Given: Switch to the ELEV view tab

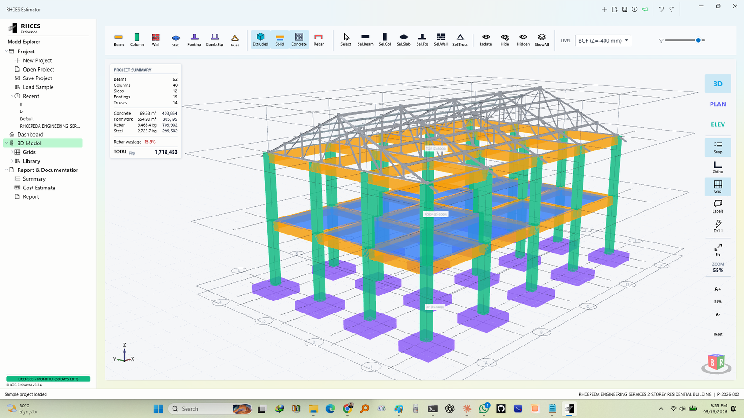Looking at the screenshot, I should pyautogui.click(x=718, y=124).
